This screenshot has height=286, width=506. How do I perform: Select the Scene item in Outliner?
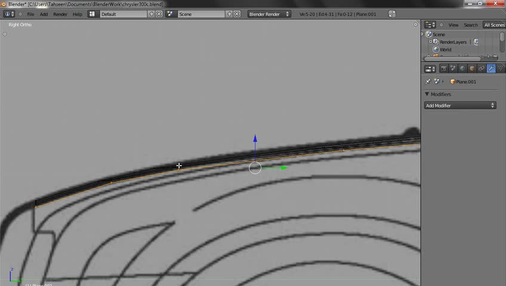pyautogui.click(x=439, y=35)
